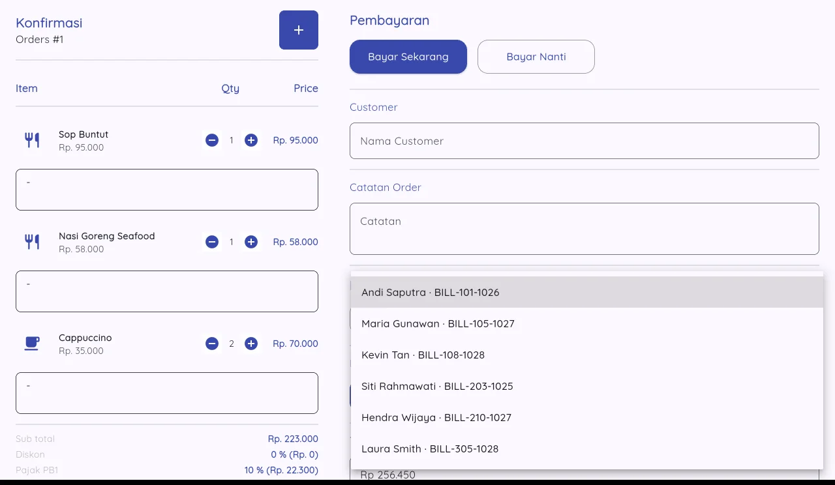The height and width of the screenshot is (485, 835).
Task: Add a new item with the plus button
Action: tap(299, 30)
